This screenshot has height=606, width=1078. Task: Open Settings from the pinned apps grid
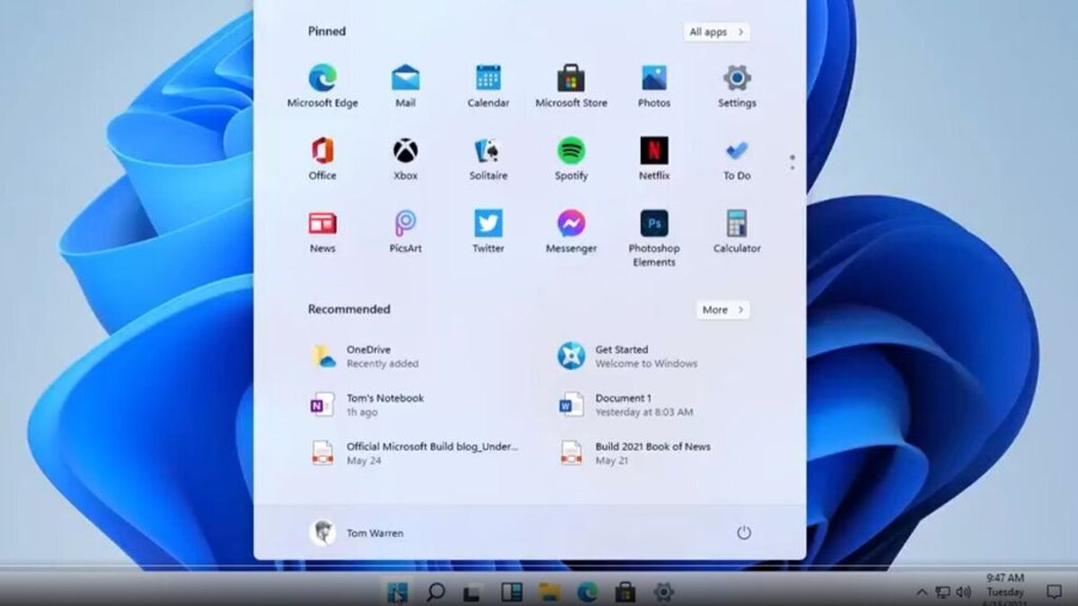pos(737,86)
